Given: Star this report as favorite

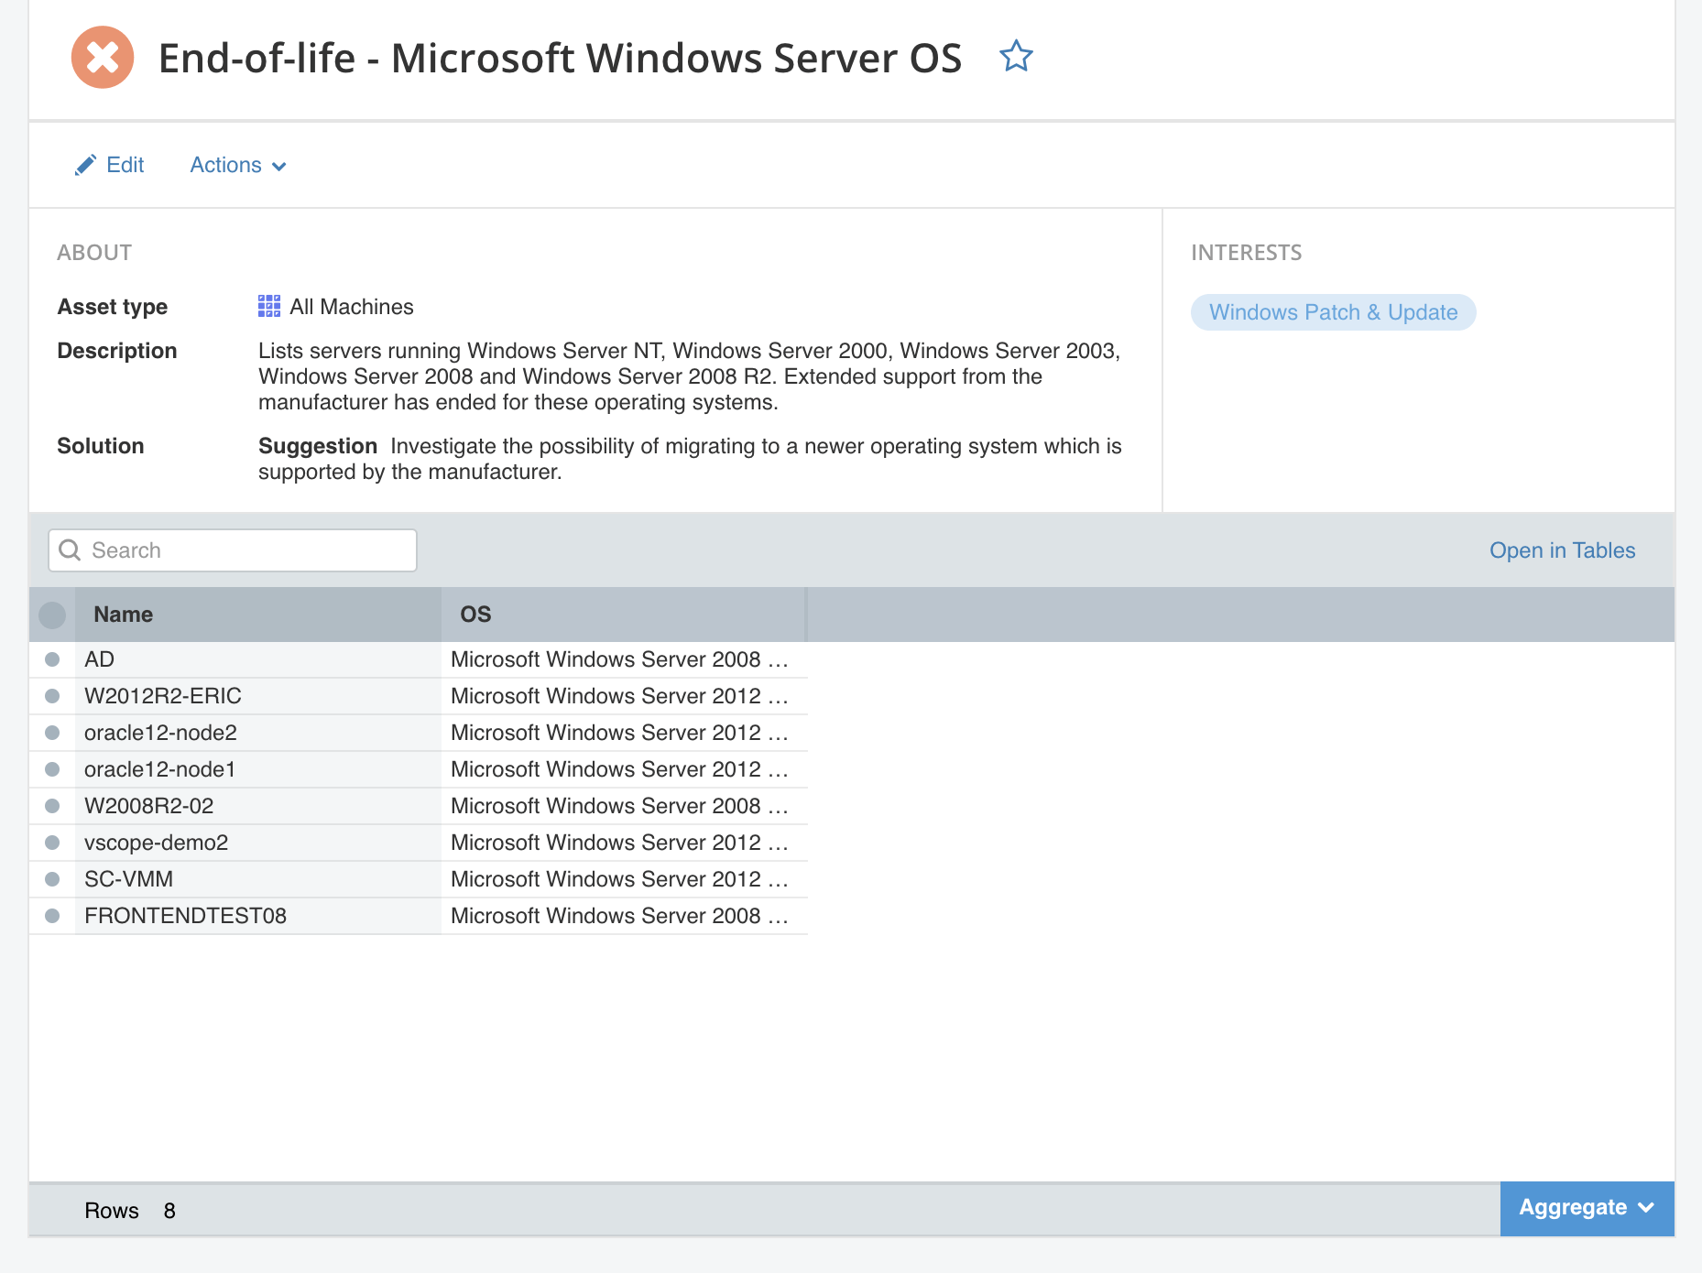Looking at the screenshot, I should pos(1016,57).
